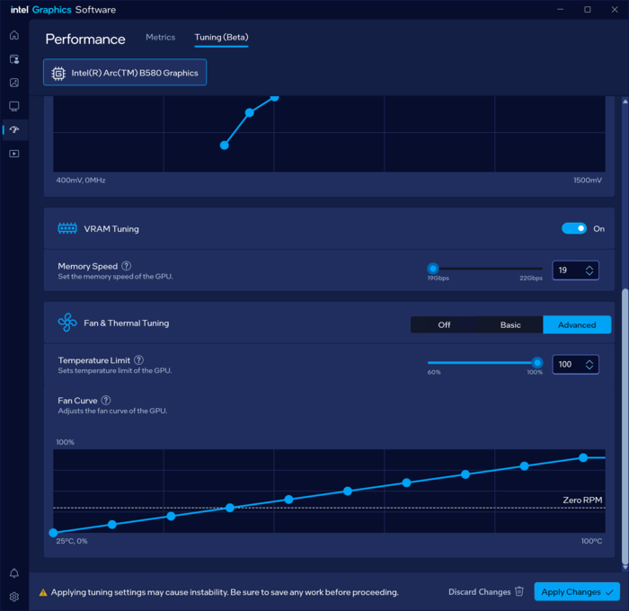The image size is (629, 611).
Task: Increase Memory Speed with up arrow
Action: (589, 267)
